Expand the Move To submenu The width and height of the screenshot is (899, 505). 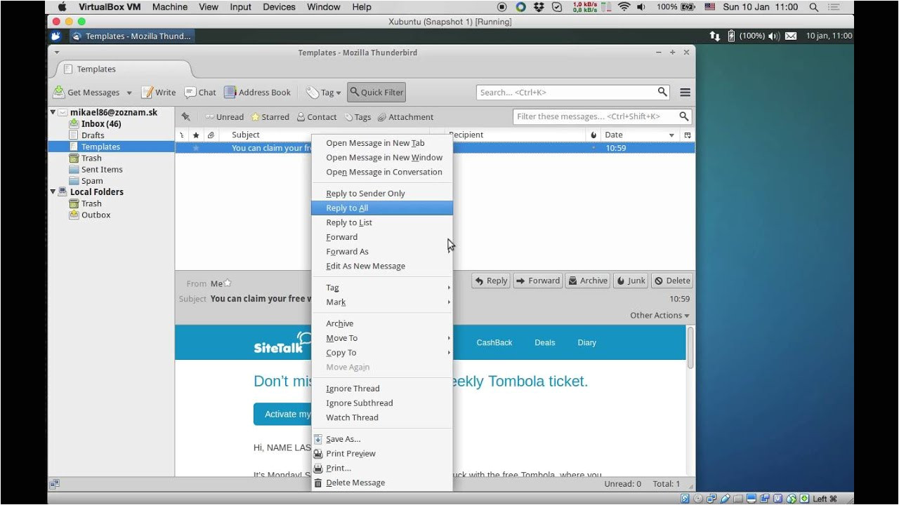click(382, 338)
